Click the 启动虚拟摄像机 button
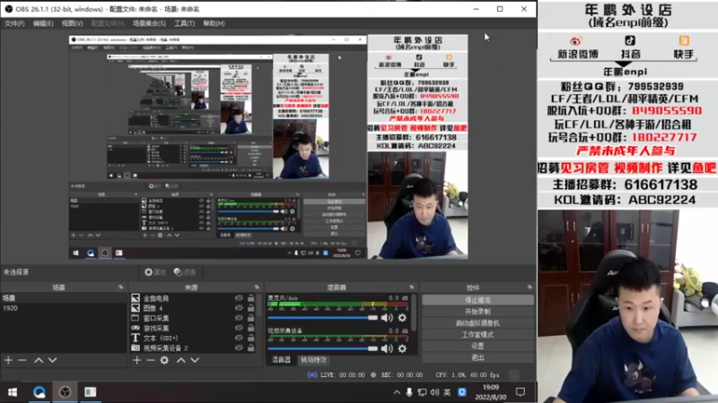The image size is (718, 403). point(477,323)
